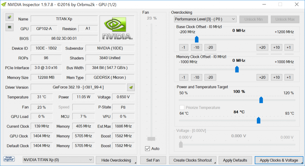
Task: Click the Hide Overclocking button
Action: point(116,160)
